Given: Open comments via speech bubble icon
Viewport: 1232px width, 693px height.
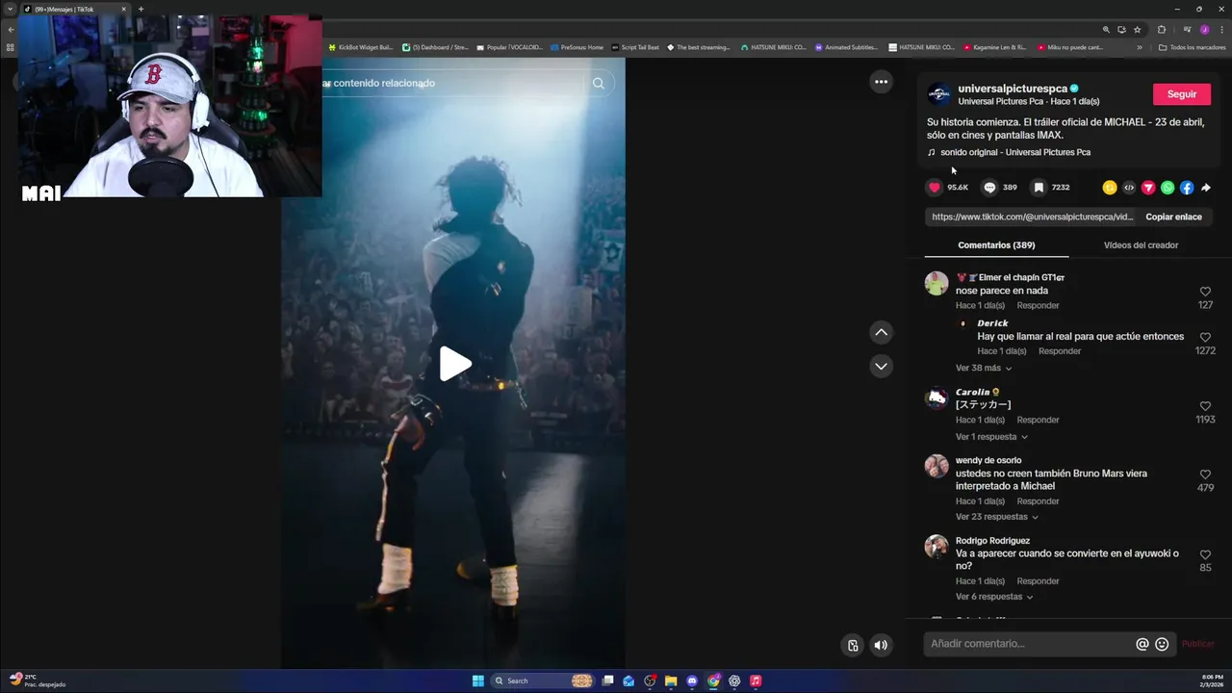Looking at the screenshot, I should tap(989, 188).
